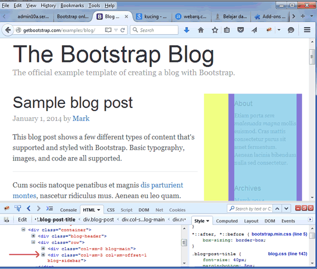The image size is (317, 269).
Task: Bookmark this page with the star icon
Action: coord(214,30)
